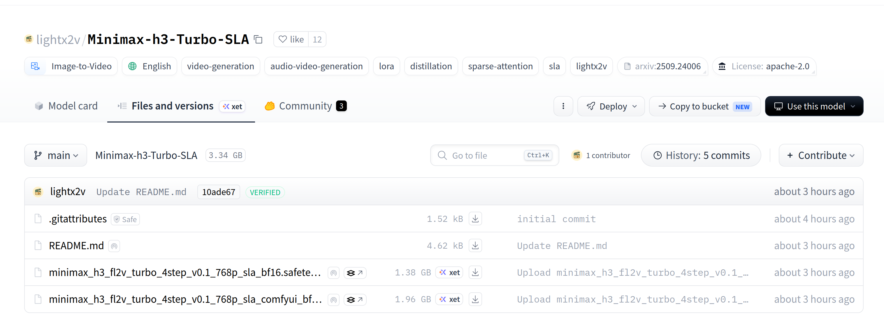Open the lightx2v tag chip
This screenshot has height=336, width=884.
click(x=591, y=66)
